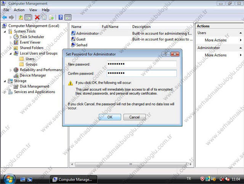Click the red X Delete toolbar icon
This screenshot has height=184, width=244.
pos(37,17)
